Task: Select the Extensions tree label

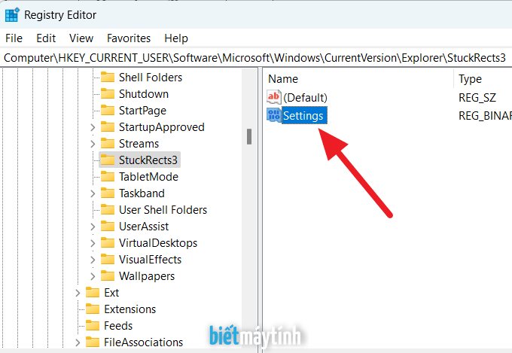Action: click(130, 309)
